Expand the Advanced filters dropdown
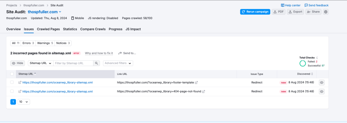This screenshot has height=123, width=347. pos(118,63)
